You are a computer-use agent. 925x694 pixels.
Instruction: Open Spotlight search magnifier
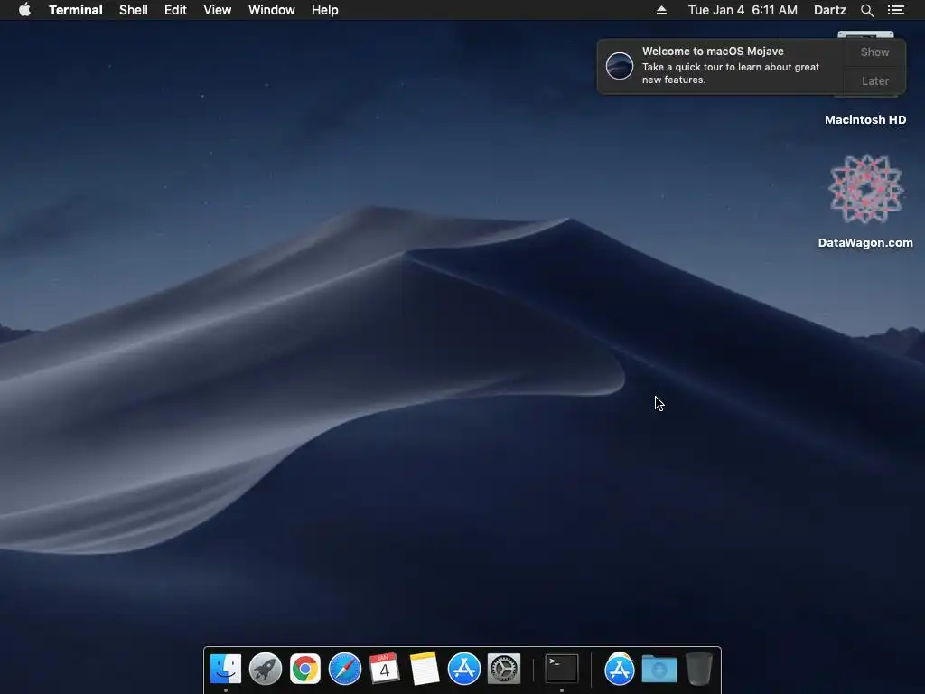click(866, 10)
